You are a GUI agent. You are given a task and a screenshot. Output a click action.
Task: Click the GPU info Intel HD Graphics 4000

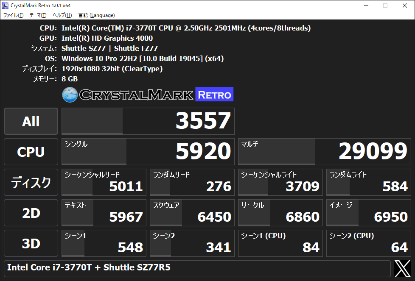point(107,38)
